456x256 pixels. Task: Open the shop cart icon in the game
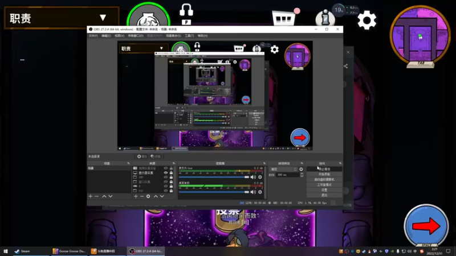coord(283,18)
